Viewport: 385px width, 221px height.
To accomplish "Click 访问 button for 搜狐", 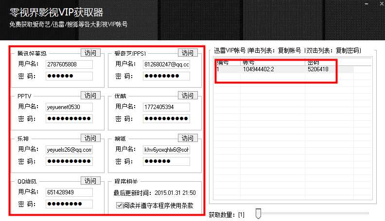I will tap(188, 138).
